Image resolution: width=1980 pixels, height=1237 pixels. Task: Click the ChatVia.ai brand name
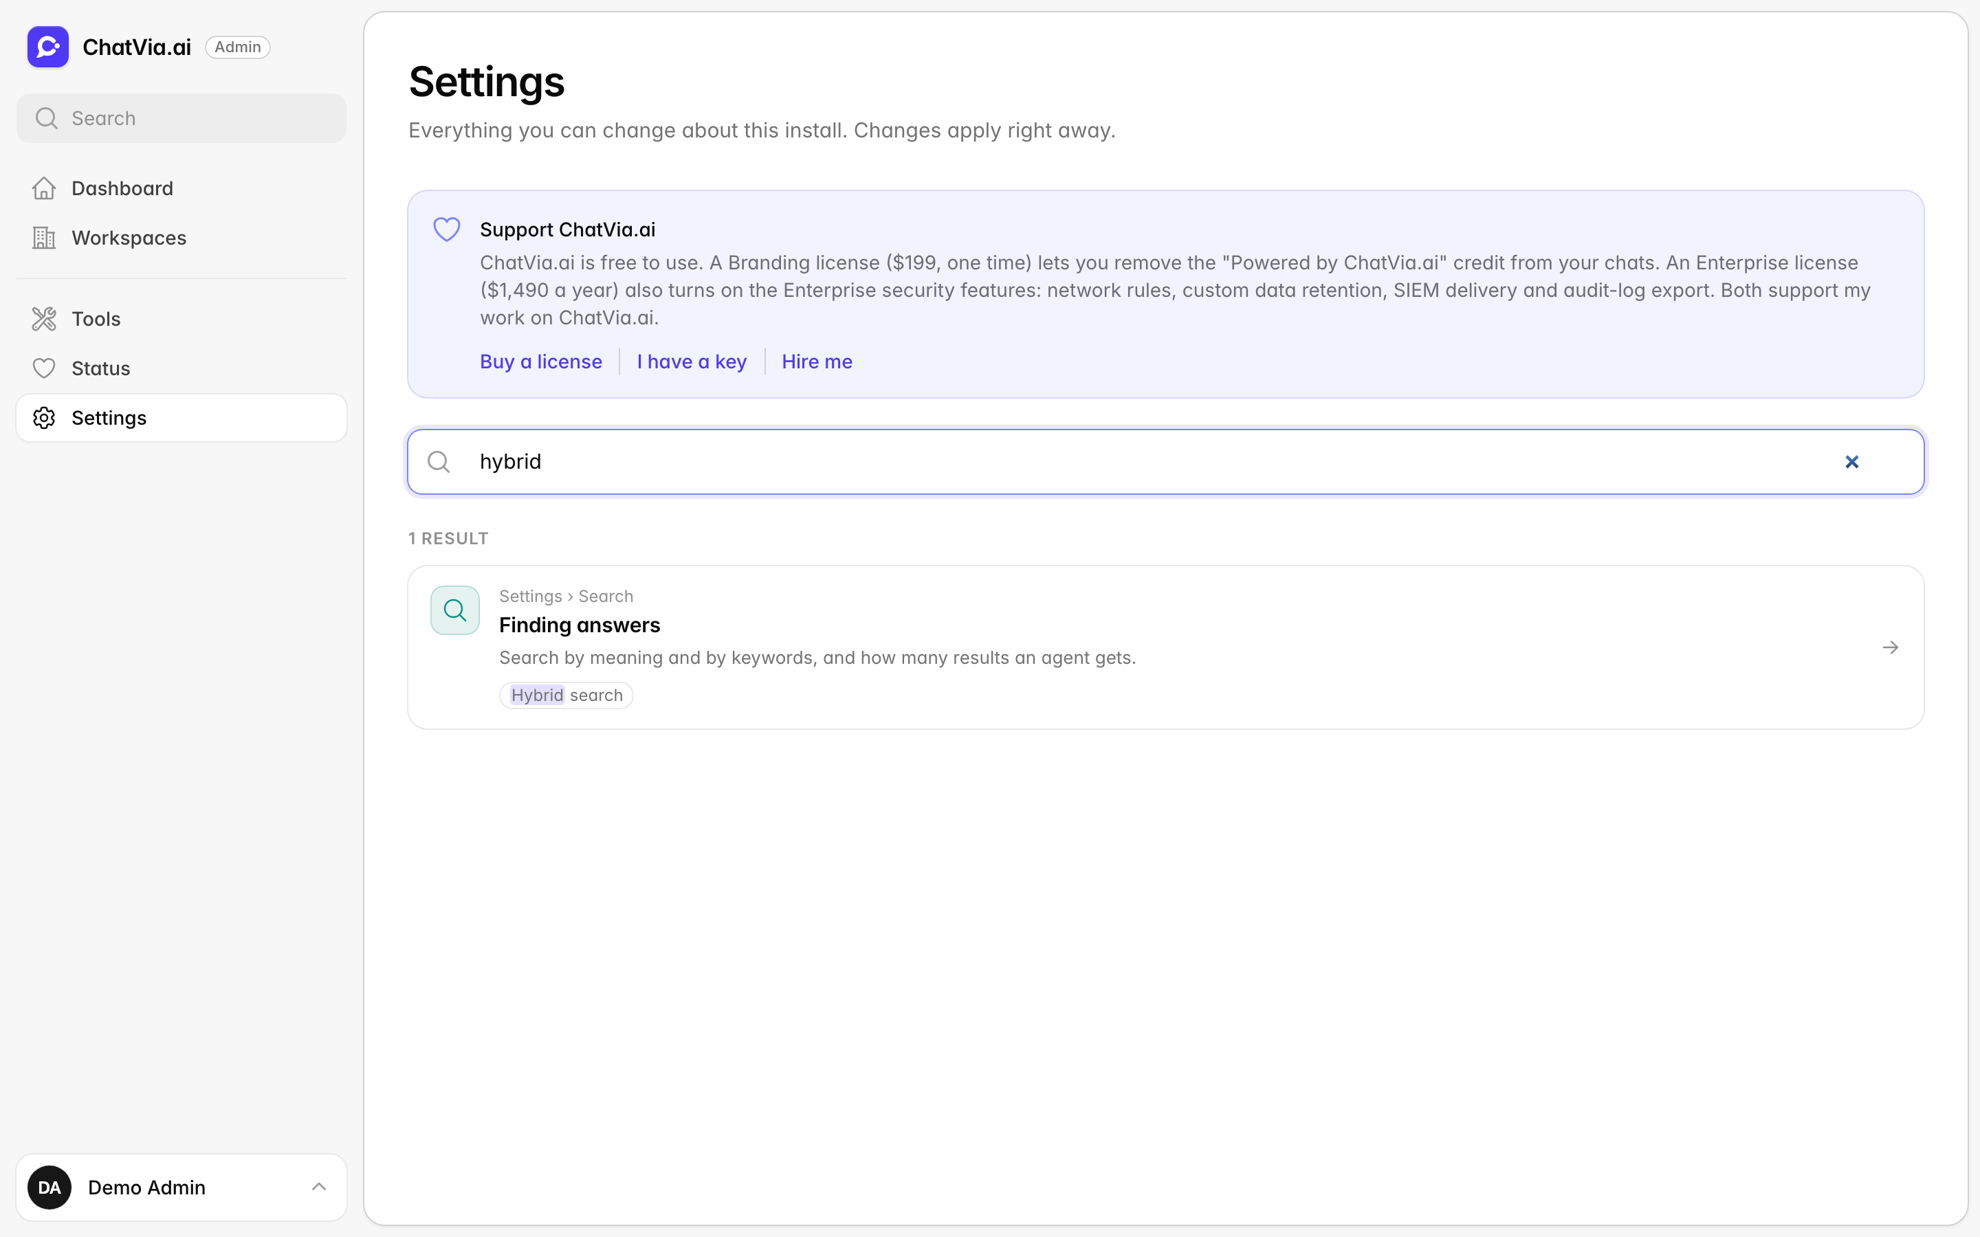coord(137,47)
